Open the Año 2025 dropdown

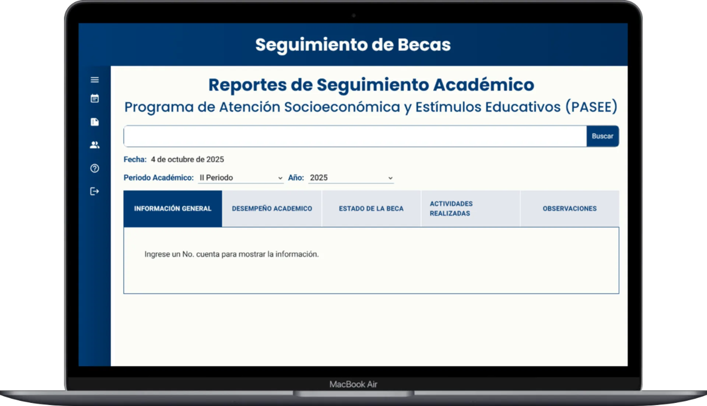[351, 178]
